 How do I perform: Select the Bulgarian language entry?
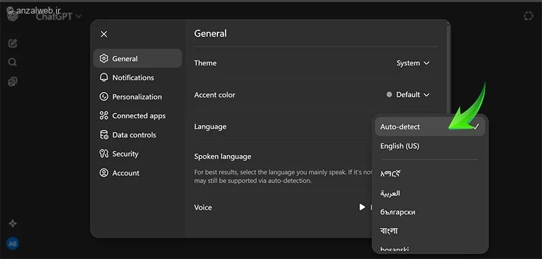pyautogui.click(x=398, y=212)
